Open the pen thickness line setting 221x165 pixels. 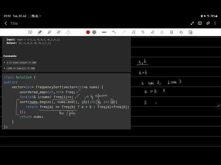(x=104, y=32)
